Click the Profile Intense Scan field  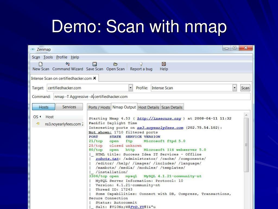click(x=192, y=88)
